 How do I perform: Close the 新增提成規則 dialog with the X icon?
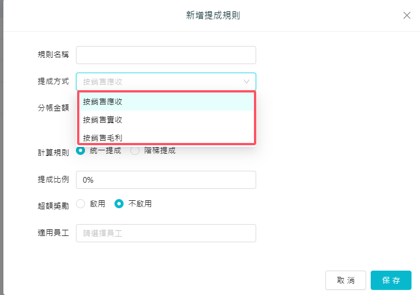[x=406, y=15]
